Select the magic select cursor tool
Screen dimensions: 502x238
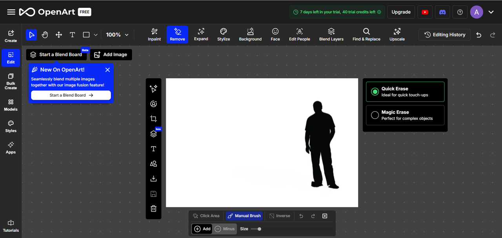[153, 89]
